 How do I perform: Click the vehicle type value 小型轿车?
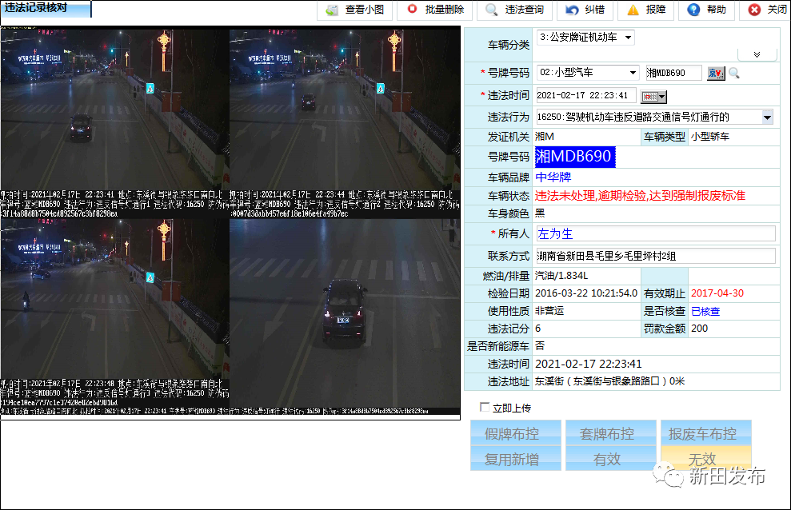(709, 137)
